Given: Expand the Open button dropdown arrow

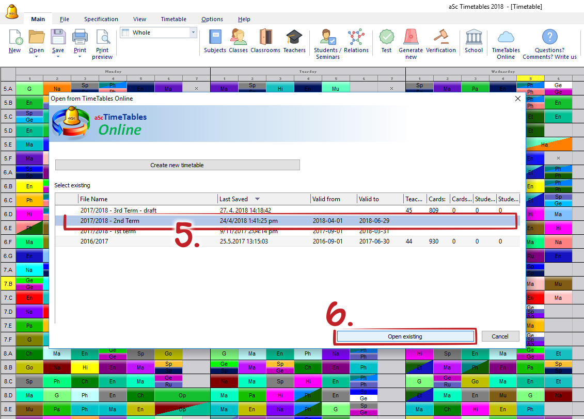Looking at the screenshot, I should coord(36,56).
